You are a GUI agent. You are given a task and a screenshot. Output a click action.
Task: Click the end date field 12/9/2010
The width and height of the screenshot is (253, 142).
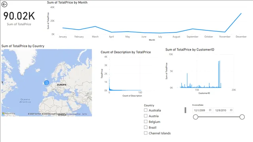[x=223, y=110]
